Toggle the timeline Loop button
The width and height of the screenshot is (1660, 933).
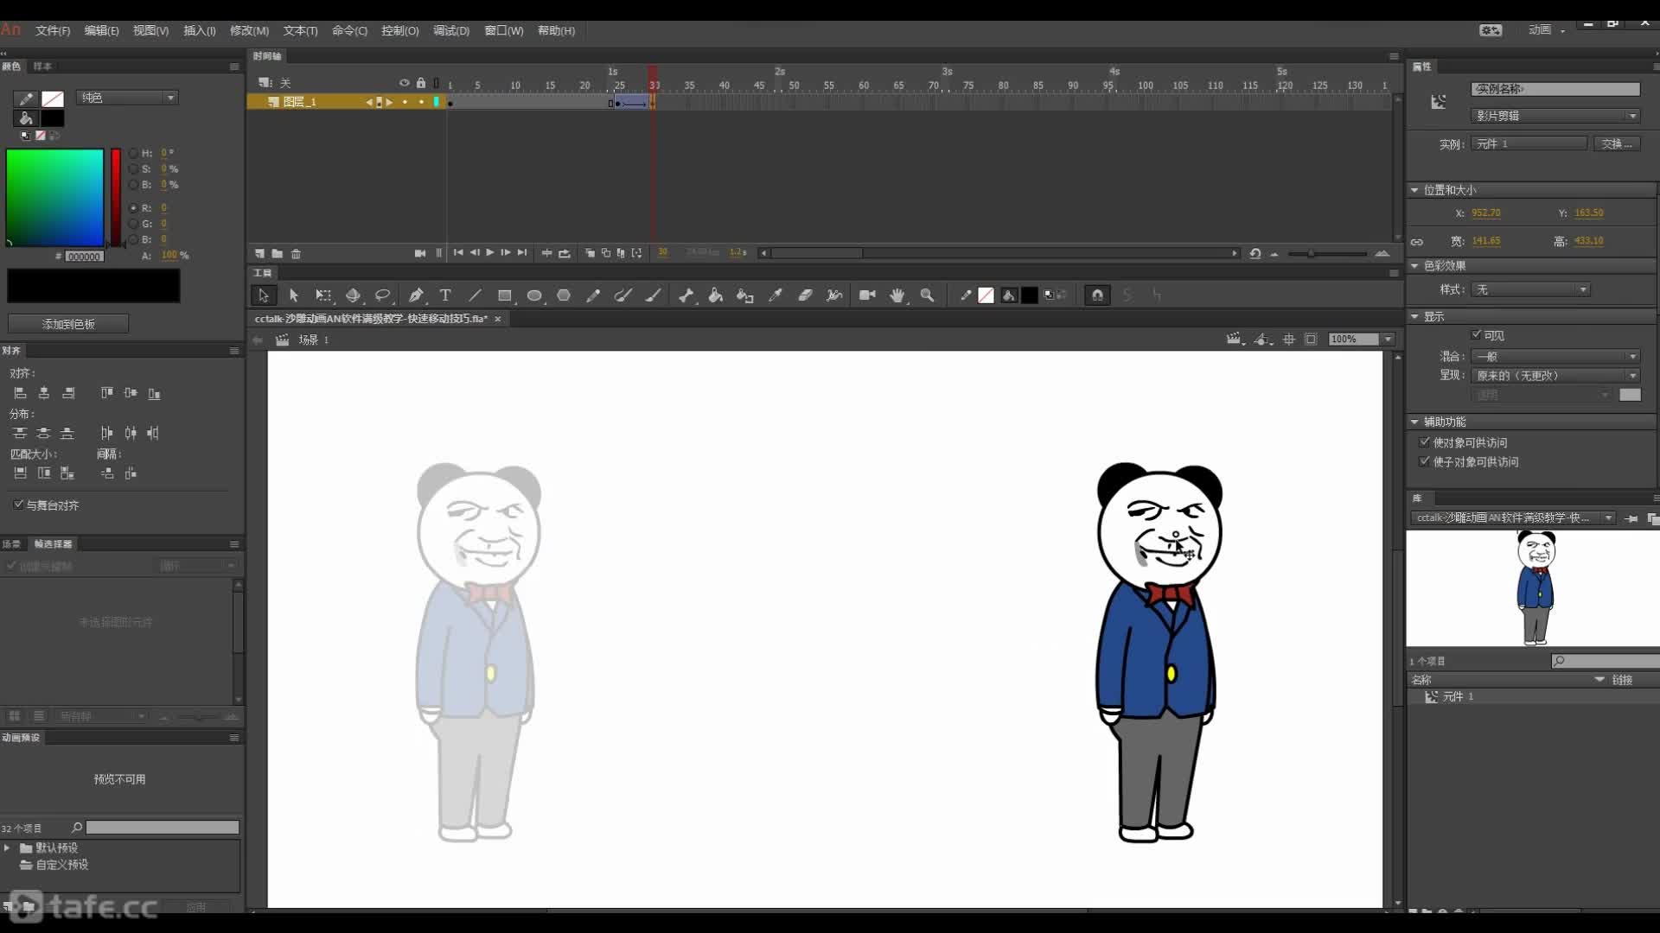tap(565, 253)
